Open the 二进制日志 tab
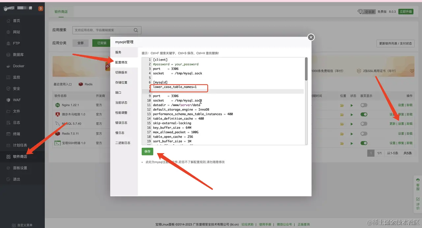 [x=124, y=143]
